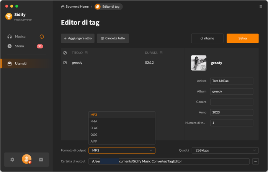This screenshot has width=268, height=172.
Task: Click the Storia clock icon
Action: 10,46
